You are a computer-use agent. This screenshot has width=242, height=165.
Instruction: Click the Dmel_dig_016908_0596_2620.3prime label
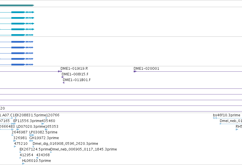(65, 144)
